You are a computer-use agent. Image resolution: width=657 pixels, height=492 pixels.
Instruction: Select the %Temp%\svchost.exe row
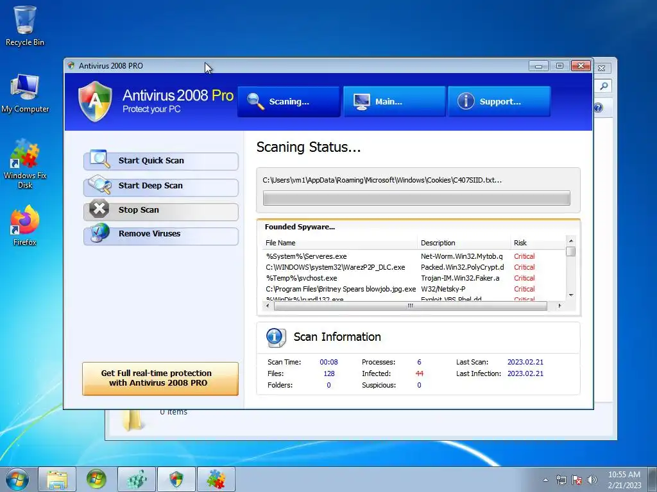[414, 278]
